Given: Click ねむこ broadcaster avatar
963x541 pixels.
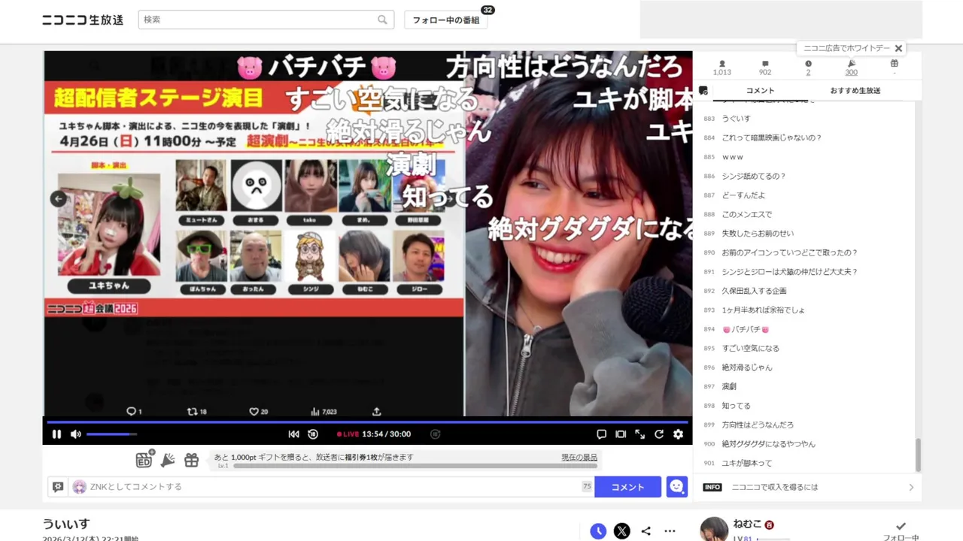Looking at the screenshot, I should tap(714, 530).
